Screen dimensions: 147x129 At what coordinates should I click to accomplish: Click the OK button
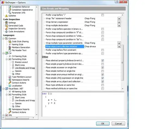tap(103, 124)
